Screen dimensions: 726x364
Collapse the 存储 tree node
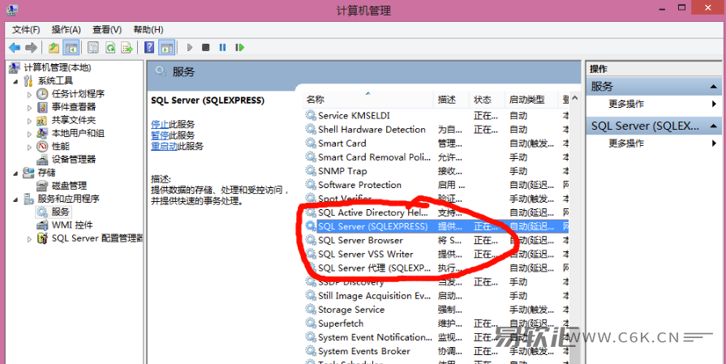click(x=15, y=173)
